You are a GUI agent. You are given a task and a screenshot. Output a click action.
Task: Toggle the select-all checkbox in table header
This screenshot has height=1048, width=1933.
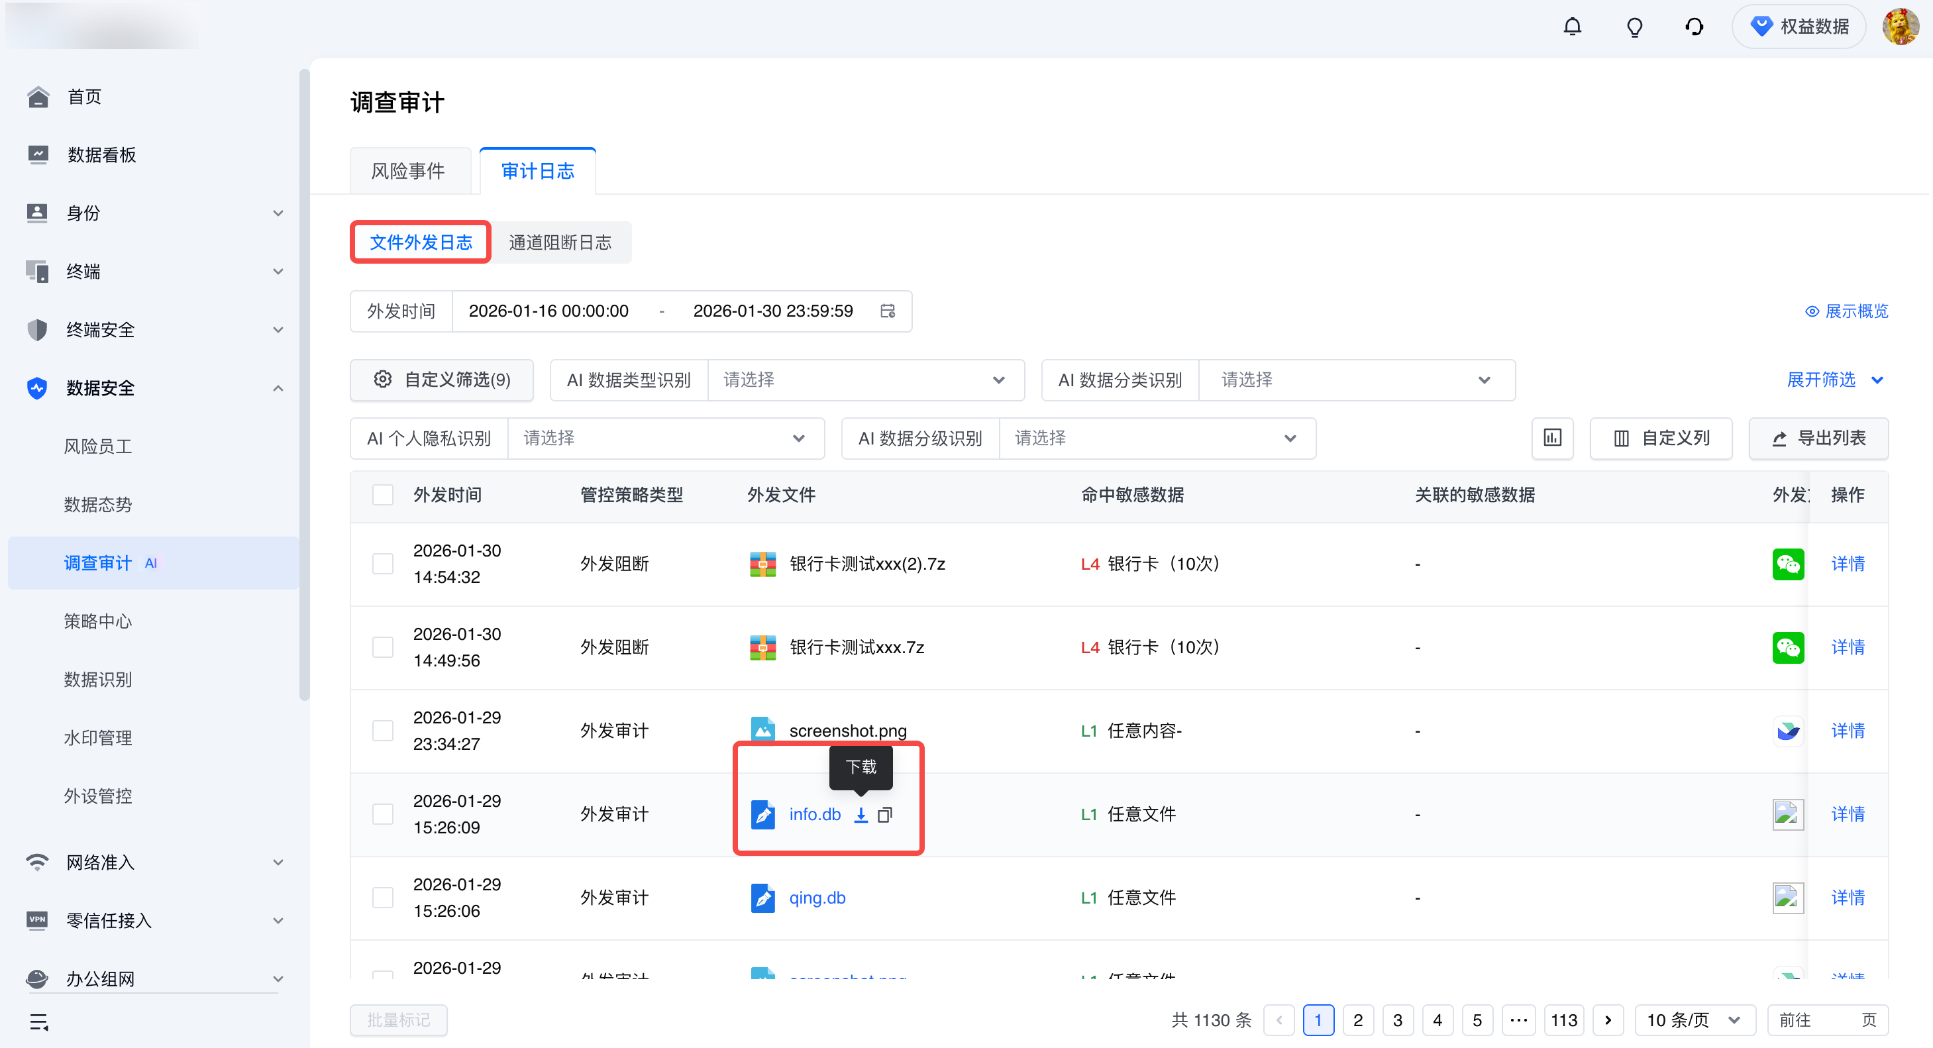(x=383, y=495)
